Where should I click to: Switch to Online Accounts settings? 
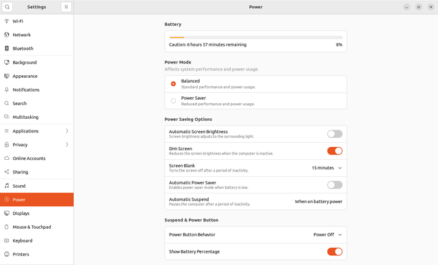point(37,158)
